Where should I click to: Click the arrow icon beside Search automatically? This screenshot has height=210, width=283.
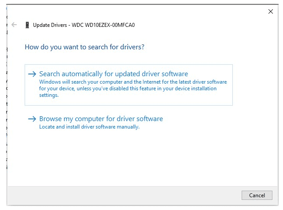click(x=32, y=74)
